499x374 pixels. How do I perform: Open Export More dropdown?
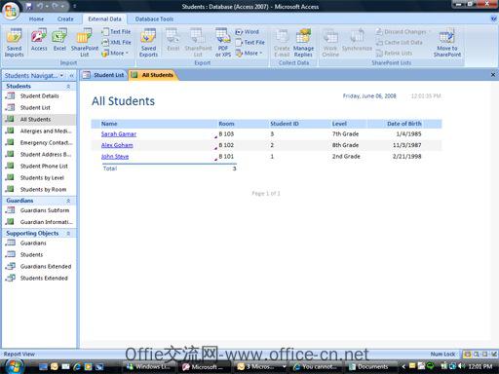click(249, 53)
